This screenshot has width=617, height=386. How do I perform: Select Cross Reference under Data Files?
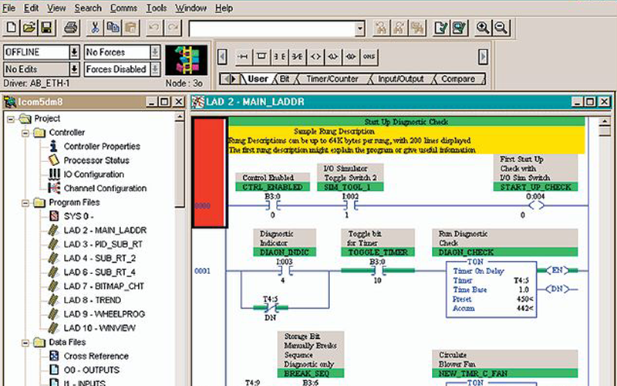[96, 356]
